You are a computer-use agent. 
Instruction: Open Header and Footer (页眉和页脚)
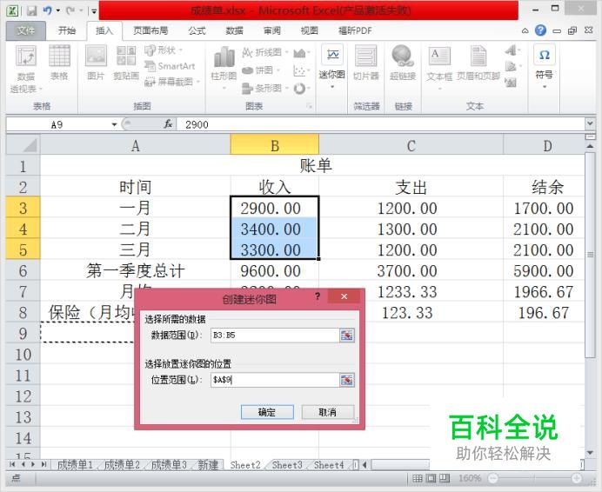(x=478, y=63)
